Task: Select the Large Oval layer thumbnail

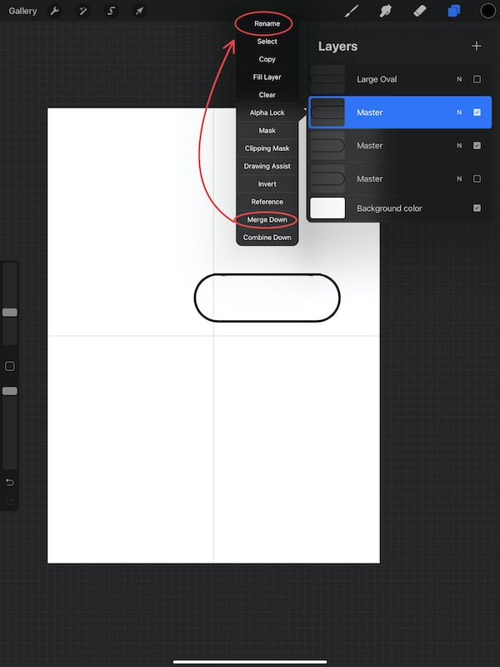Action: click(x=327, y=79)
